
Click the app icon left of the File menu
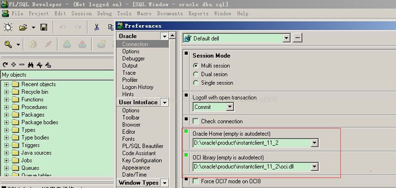pyautogui.click(x=6, y=13)
